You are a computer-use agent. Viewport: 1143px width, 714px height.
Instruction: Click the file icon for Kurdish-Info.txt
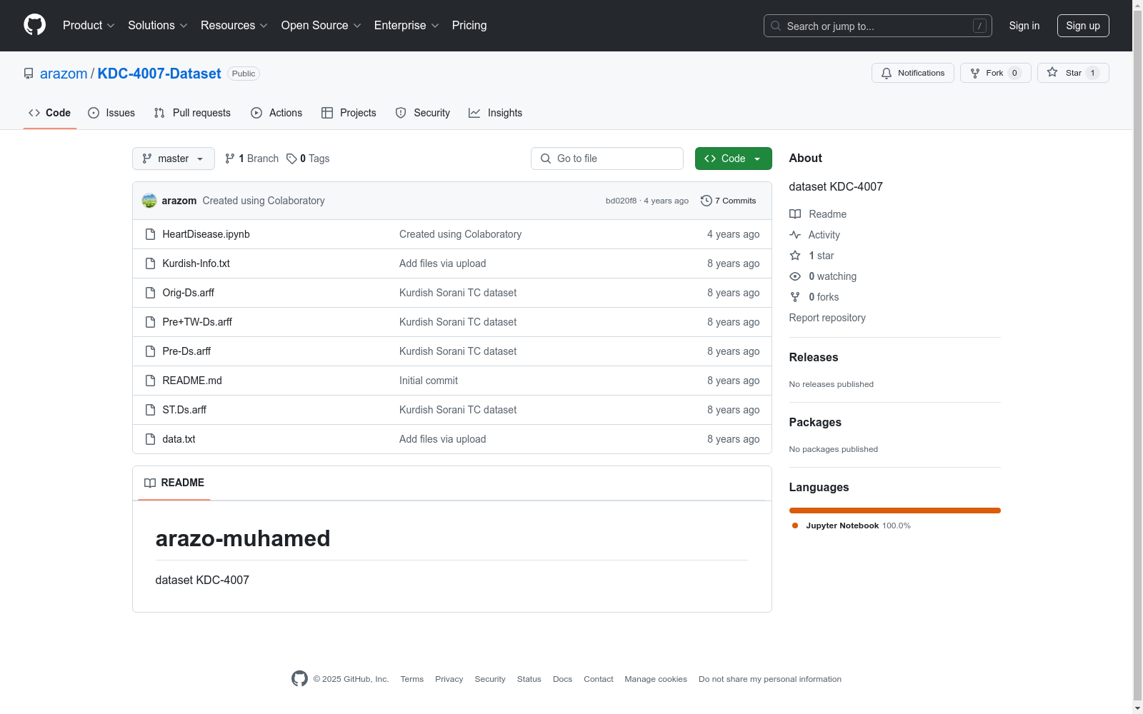click(150, 263)
